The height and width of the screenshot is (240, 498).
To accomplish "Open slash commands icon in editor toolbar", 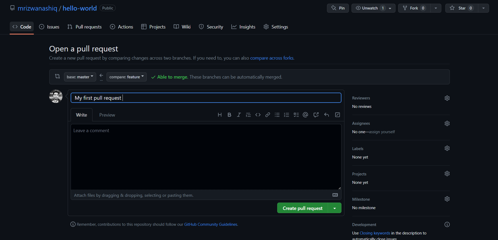I will (337, 115).
